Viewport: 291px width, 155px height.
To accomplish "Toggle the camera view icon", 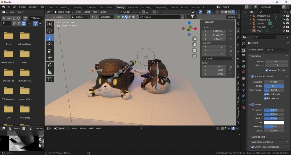I will (x=194, y=50).
